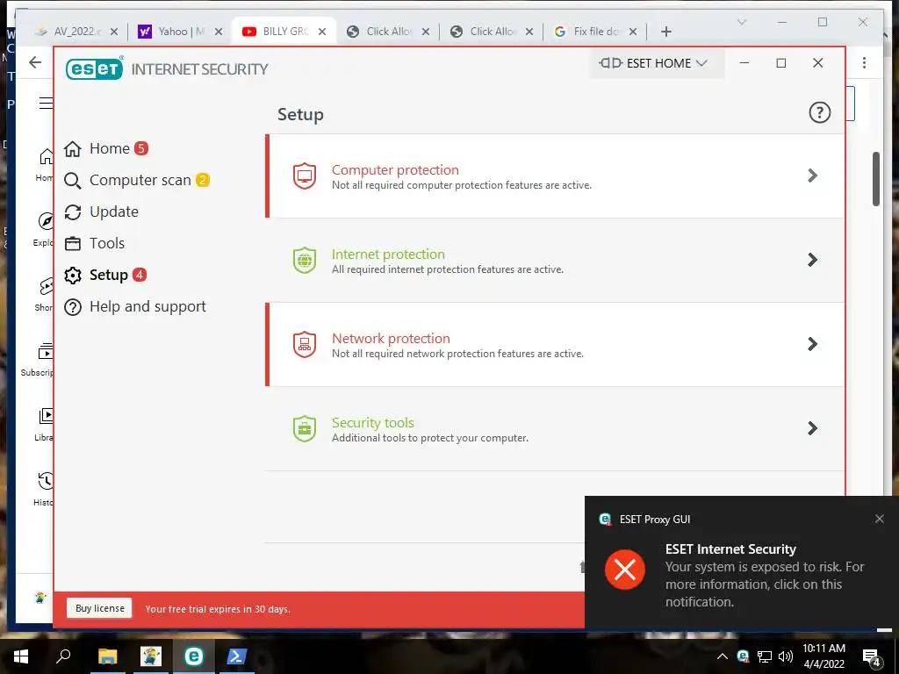Show hidden system tray icons

[x=722, y=656]
